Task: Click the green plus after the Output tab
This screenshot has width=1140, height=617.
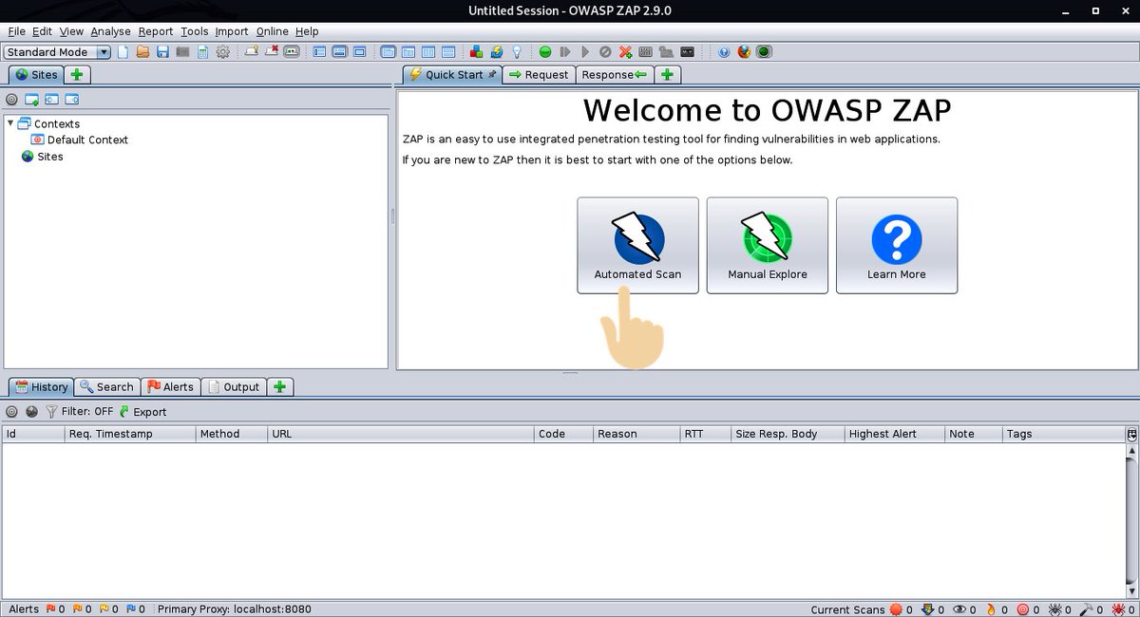Action: click(279, 386)
